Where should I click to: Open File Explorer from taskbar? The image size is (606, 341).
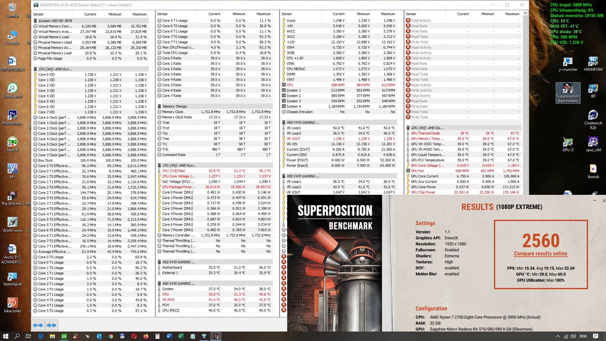coord(52,336)
